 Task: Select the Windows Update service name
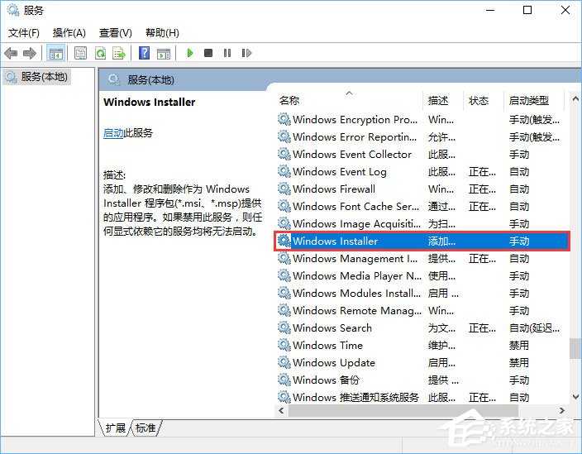pyautogui.click(x=334, y=362)
